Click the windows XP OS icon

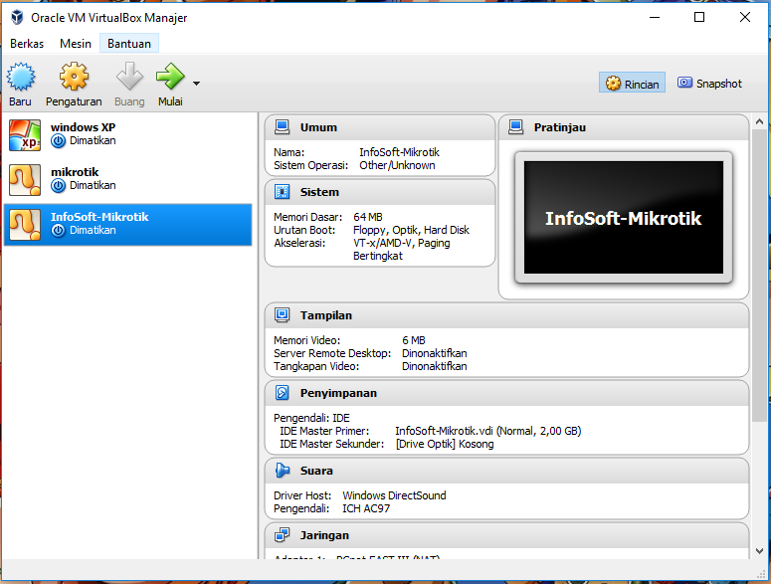[x=25, y=135]
